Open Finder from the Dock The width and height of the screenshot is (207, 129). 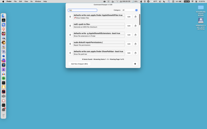[4, 16]
